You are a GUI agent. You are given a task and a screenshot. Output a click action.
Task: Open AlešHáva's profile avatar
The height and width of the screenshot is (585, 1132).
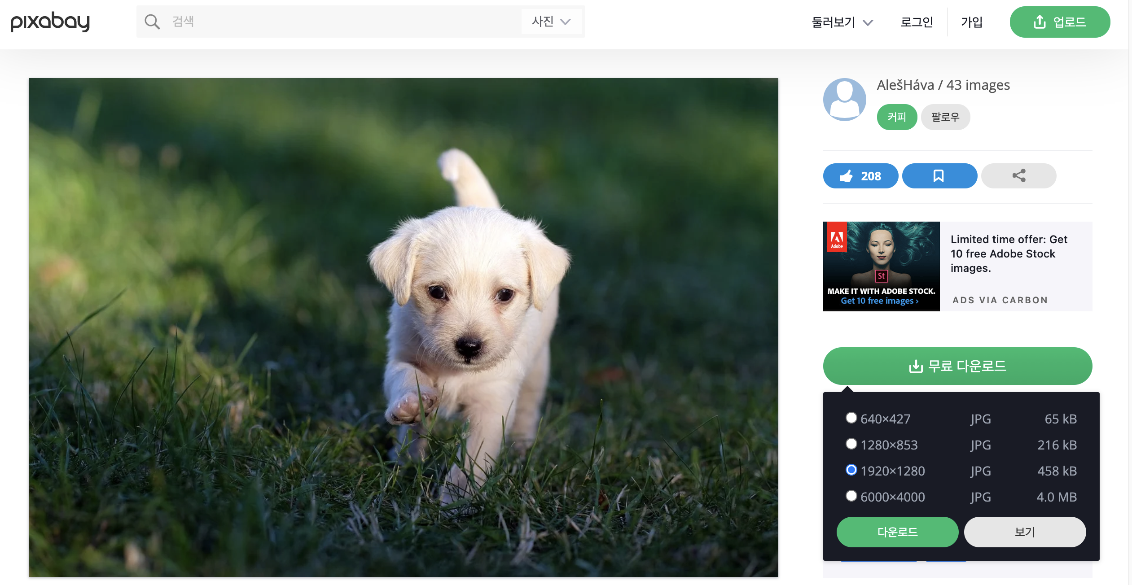844,100
